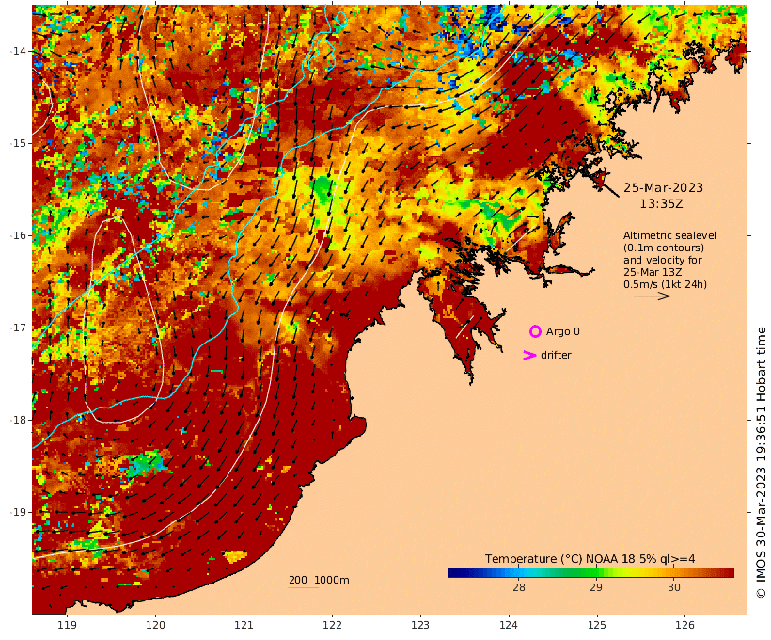Click the colorbar value '29'
The width and height of the screenshot is (771, 640).
coord(596,587)
